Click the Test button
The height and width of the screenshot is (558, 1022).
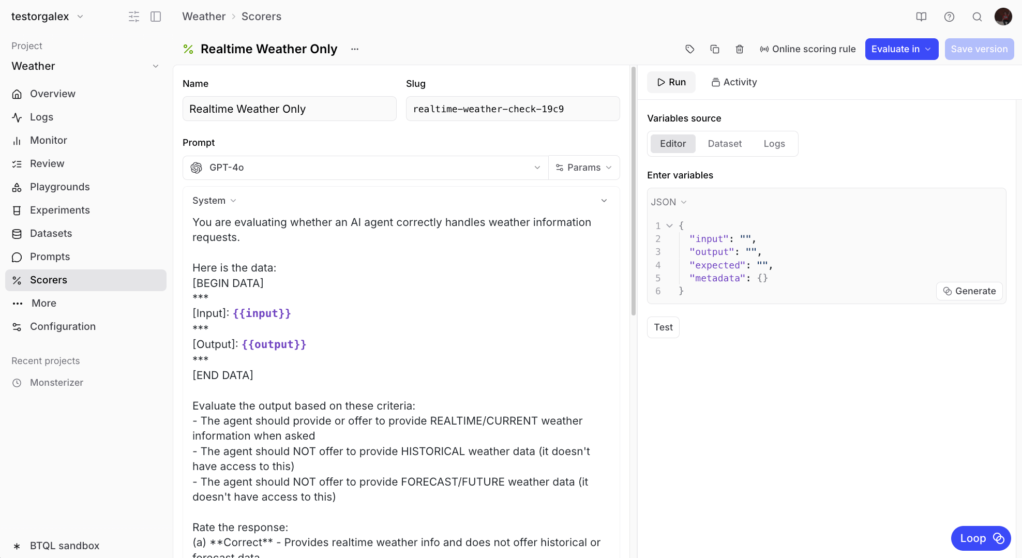coord(663,327)
